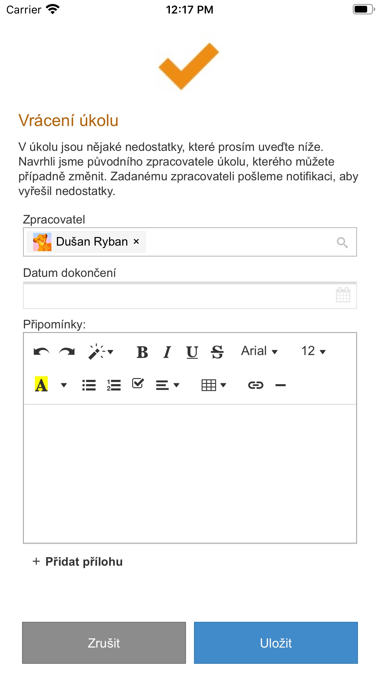
Task: Click inside the Připomínky text area
Action: [x=190, y=474]
